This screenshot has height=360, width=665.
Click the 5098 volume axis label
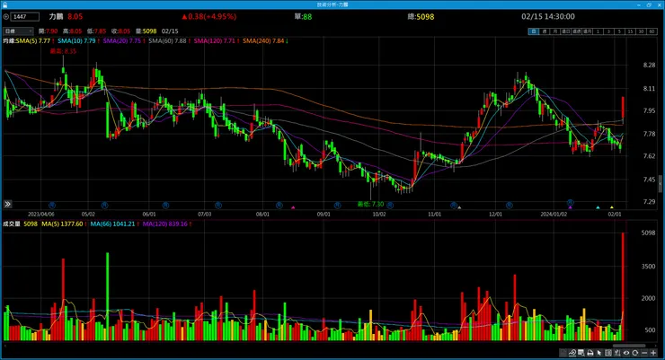click(648, 233)
